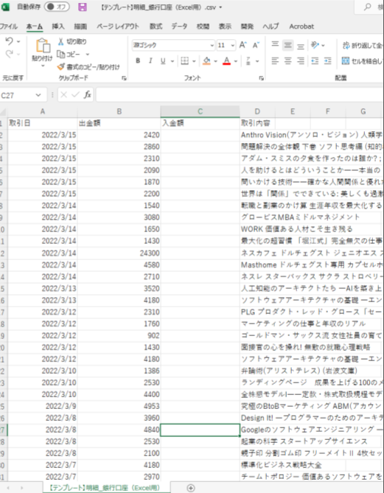Toggle italic formatting
Viewport: 384px width, 493px height.
point(150,60)
